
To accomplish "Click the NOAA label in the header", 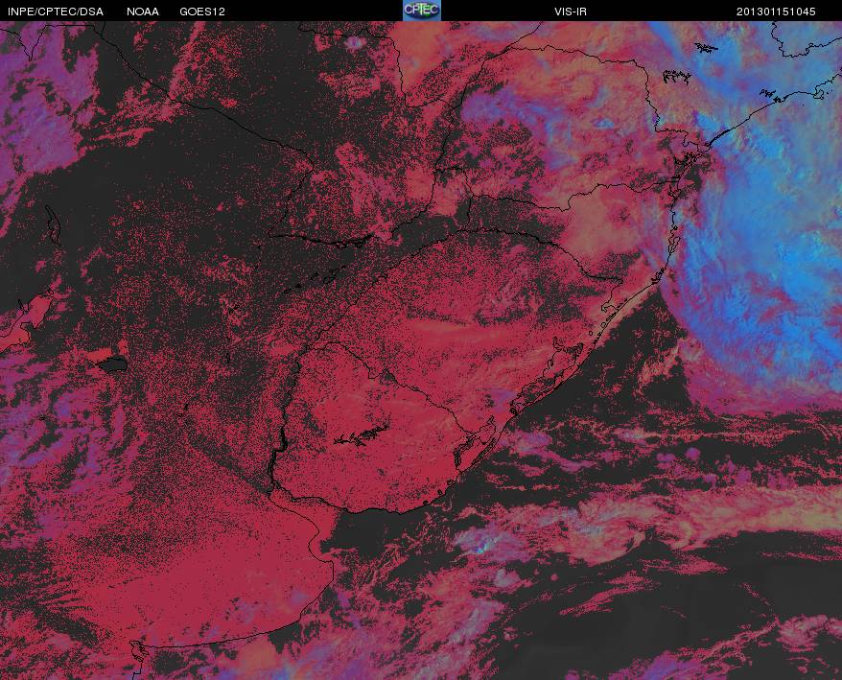I will tap(143, 12).
